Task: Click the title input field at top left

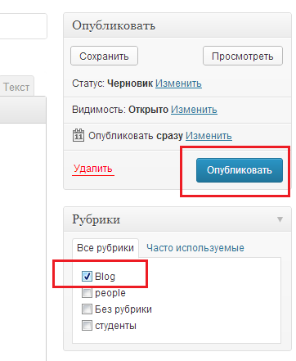Action: click(x=23, y=26)
